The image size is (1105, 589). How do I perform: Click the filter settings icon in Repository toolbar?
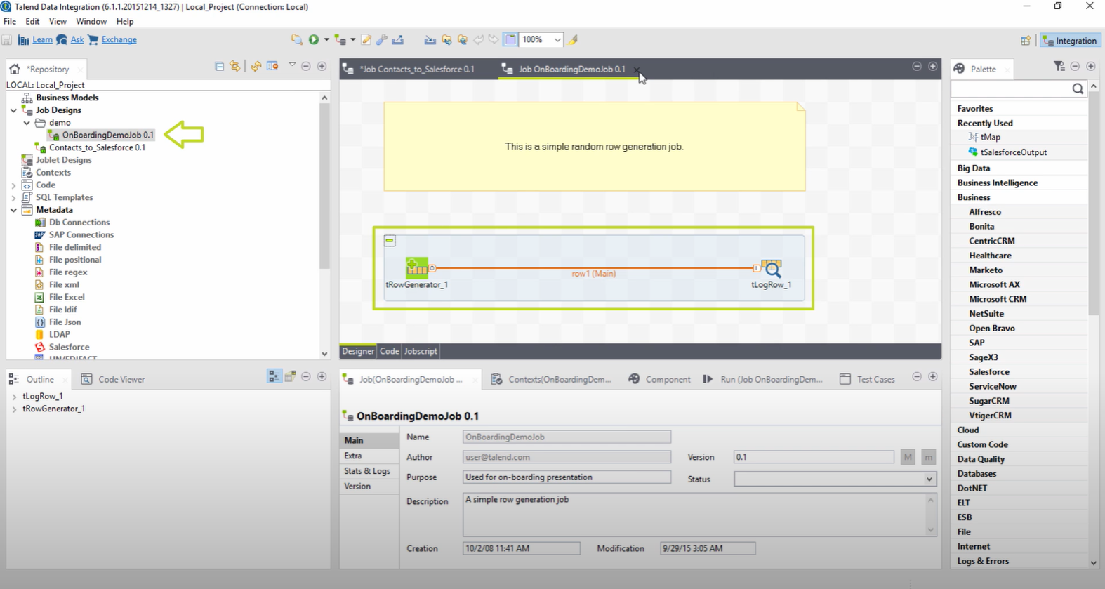point(272,66)
